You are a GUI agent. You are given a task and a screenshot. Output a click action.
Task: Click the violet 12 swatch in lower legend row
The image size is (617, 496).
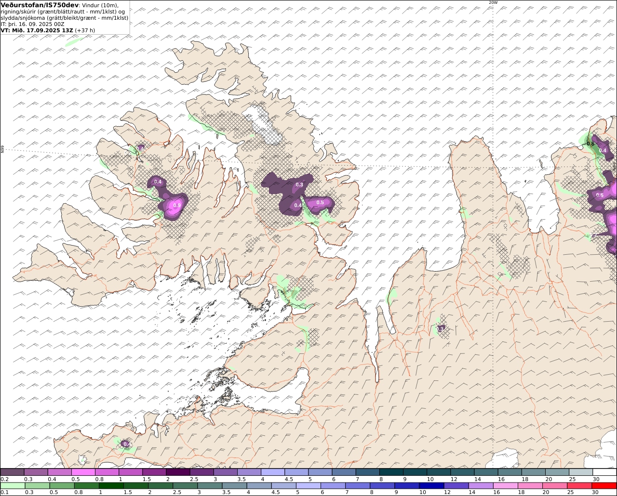(x=456, y=485)
